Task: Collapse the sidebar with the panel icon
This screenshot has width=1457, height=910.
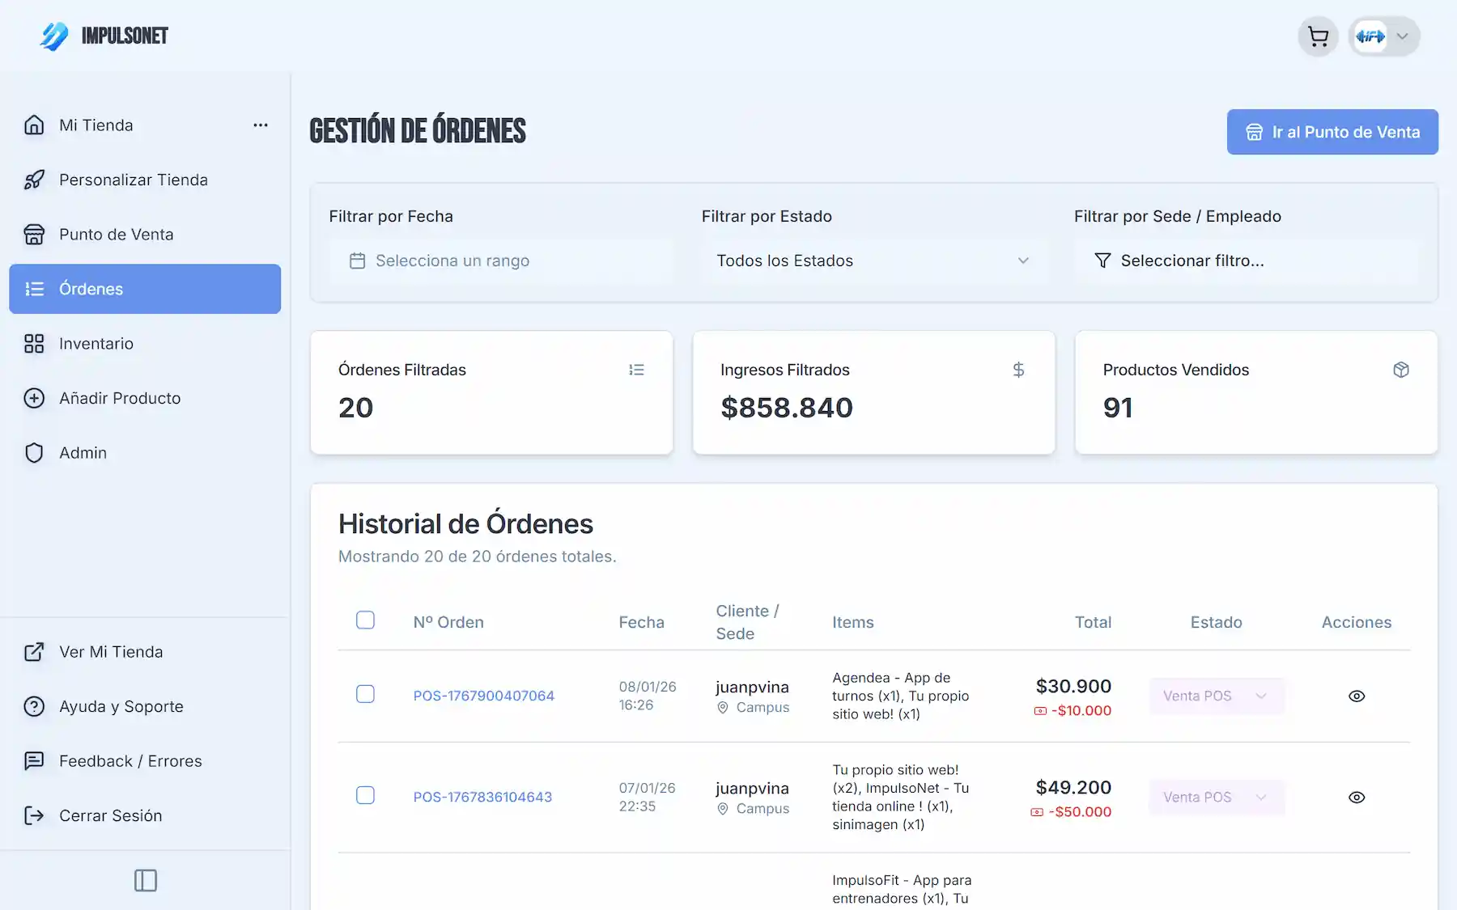Action: click(x=145, y=881)
